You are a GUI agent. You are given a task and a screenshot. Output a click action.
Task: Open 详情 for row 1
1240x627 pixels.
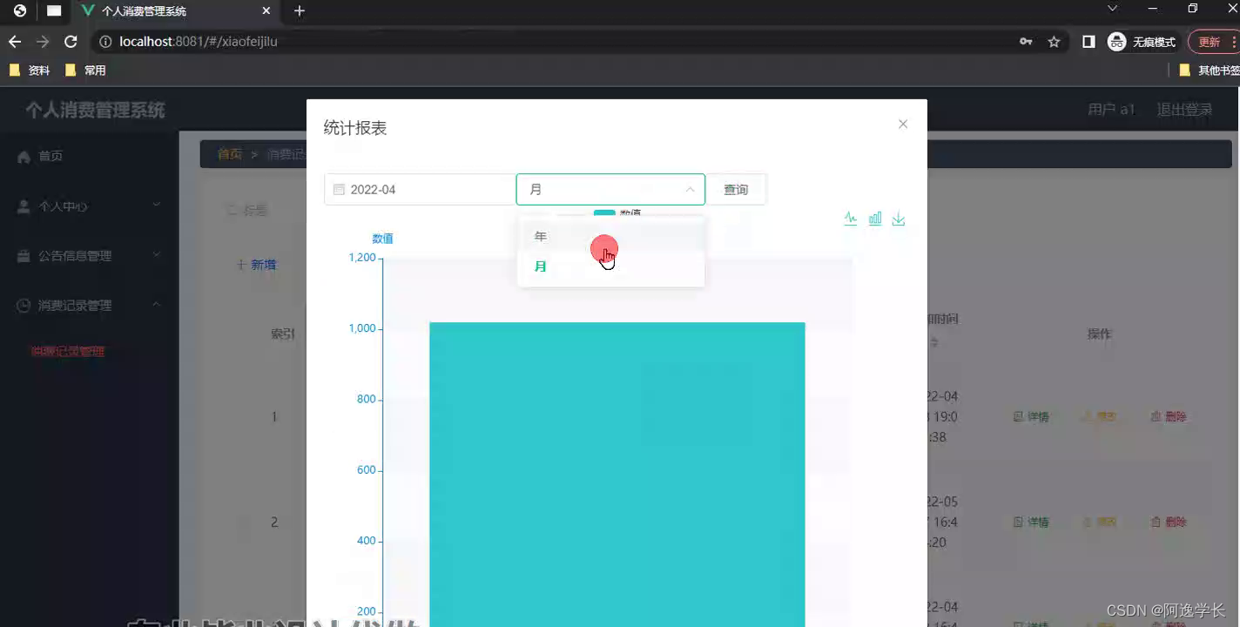pos(1031,417)
